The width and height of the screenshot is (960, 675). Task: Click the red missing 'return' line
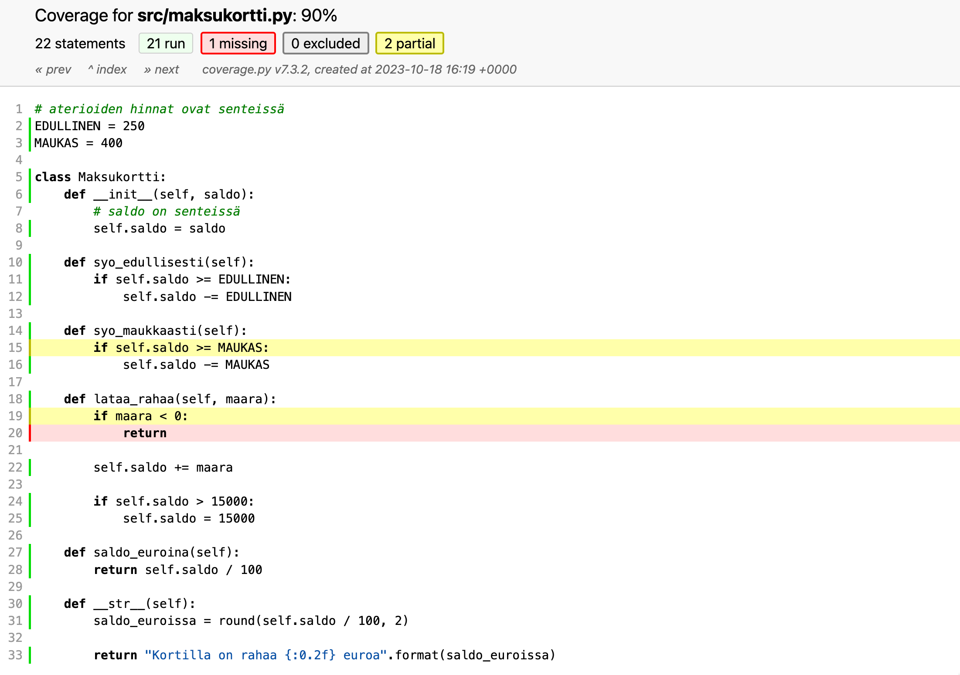click(145, 433)
